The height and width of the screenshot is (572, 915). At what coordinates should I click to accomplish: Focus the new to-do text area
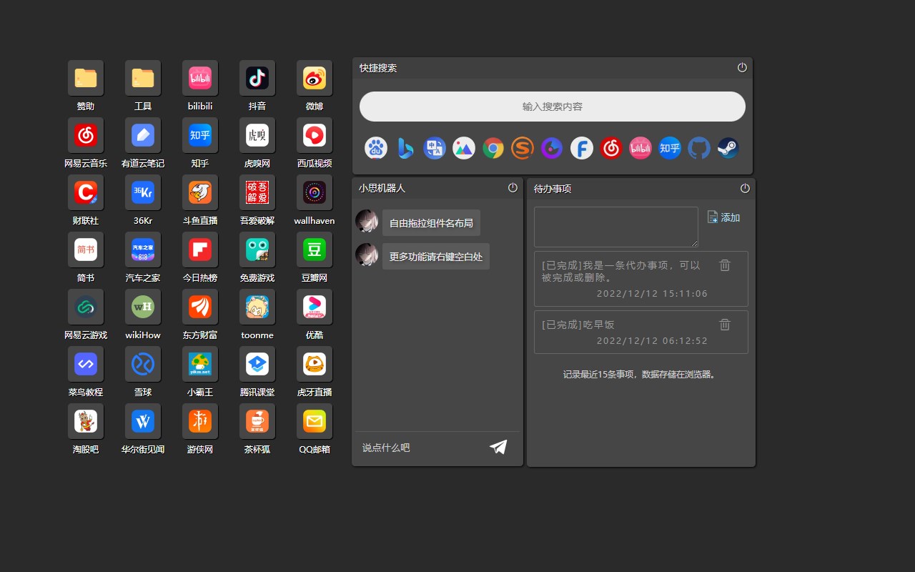tap(616, 227)
